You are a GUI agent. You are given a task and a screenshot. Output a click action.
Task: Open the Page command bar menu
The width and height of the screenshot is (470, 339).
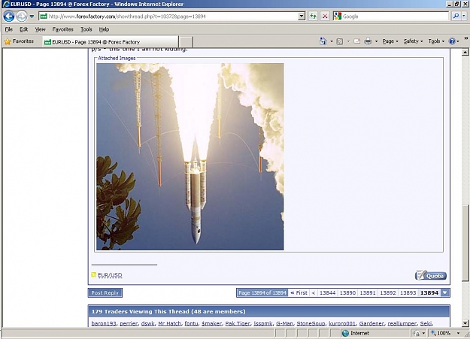click(x=390, y=41)
